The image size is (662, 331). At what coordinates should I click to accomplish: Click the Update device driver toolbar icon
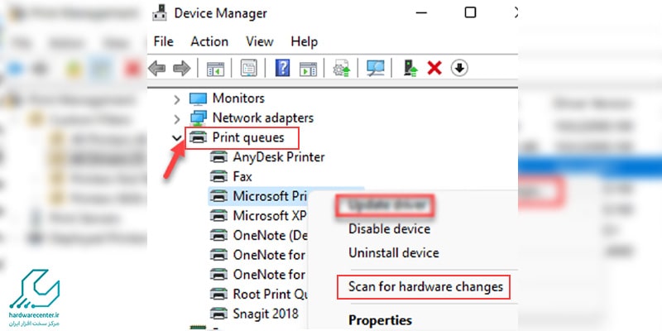click(341, 68)
